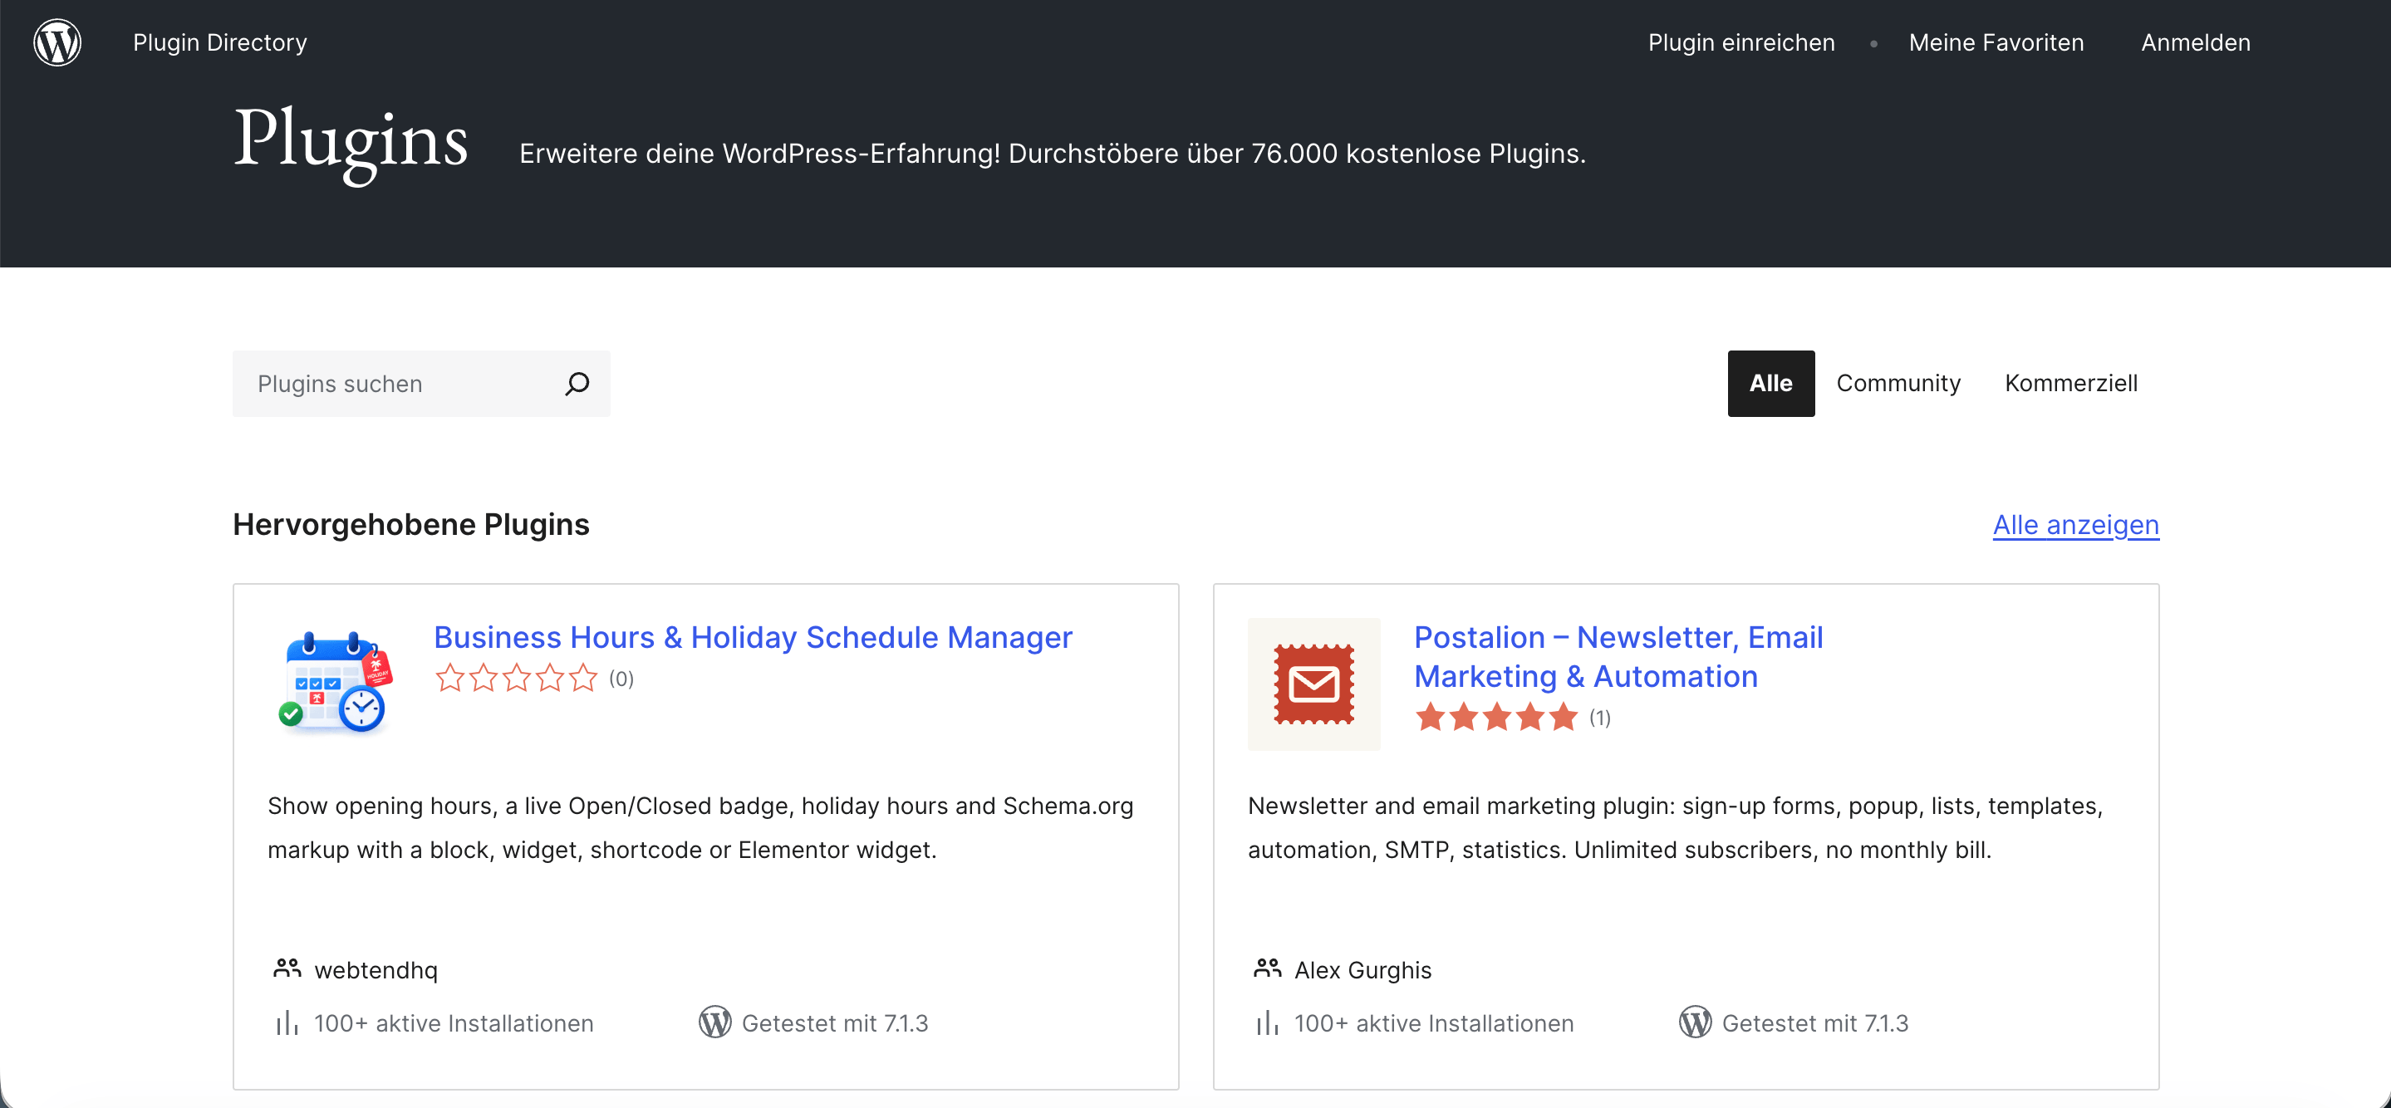Click the Hervorgehobene Plugins heading
Image resolution: width=2391 pixels, height=1108 pixels.
point(411,524)
